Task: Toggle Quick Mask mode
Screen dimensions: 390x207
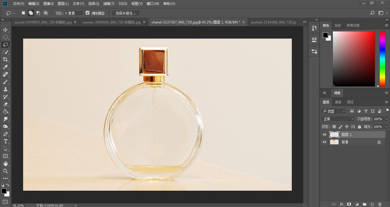Action: click(x=5, y=202)
